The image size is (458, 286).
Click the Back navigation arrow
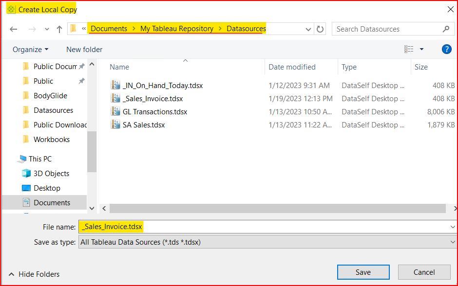point(14,29)
